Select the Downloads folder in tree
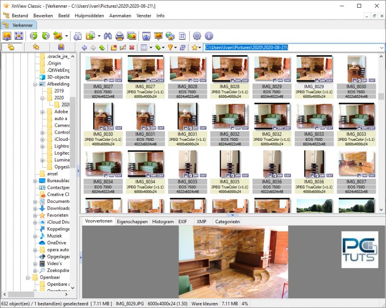The height and width of the screenshot is (308, 386). click(58, 208)
